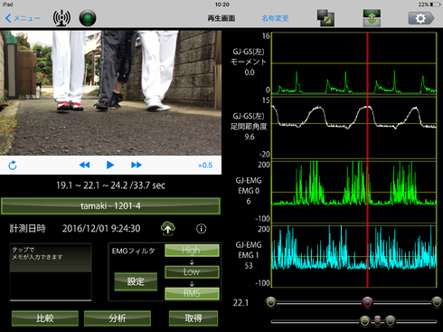Open the settings gear
This screenshot has height=332, width=443.
point(421,18)
